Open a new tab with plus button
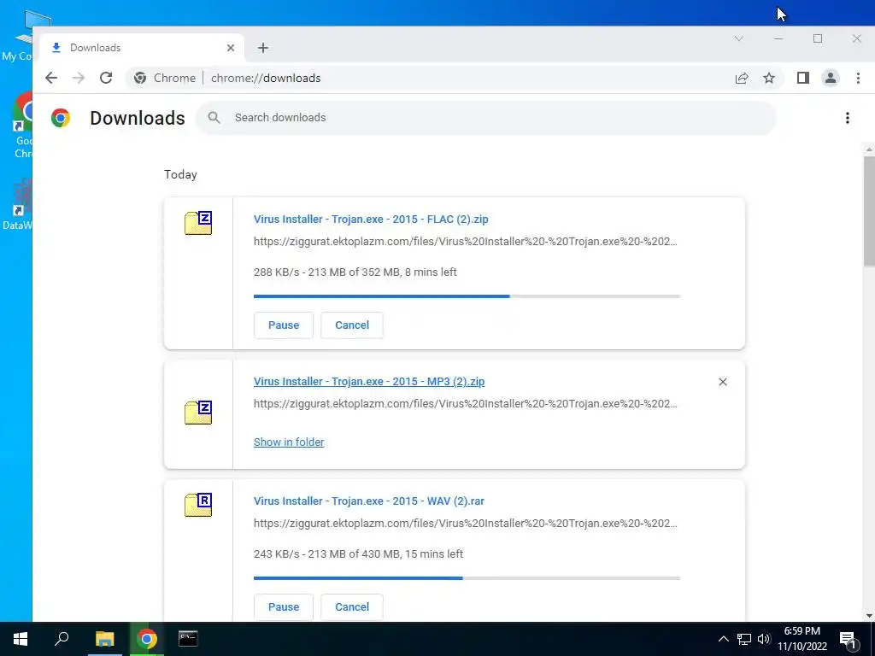Image resolution: width=875 pixels, height=656 pixels. (263, 48)
